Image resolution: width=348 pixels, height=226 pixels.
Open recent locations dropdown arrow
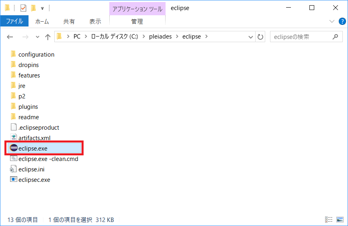[x=37, y=37]
